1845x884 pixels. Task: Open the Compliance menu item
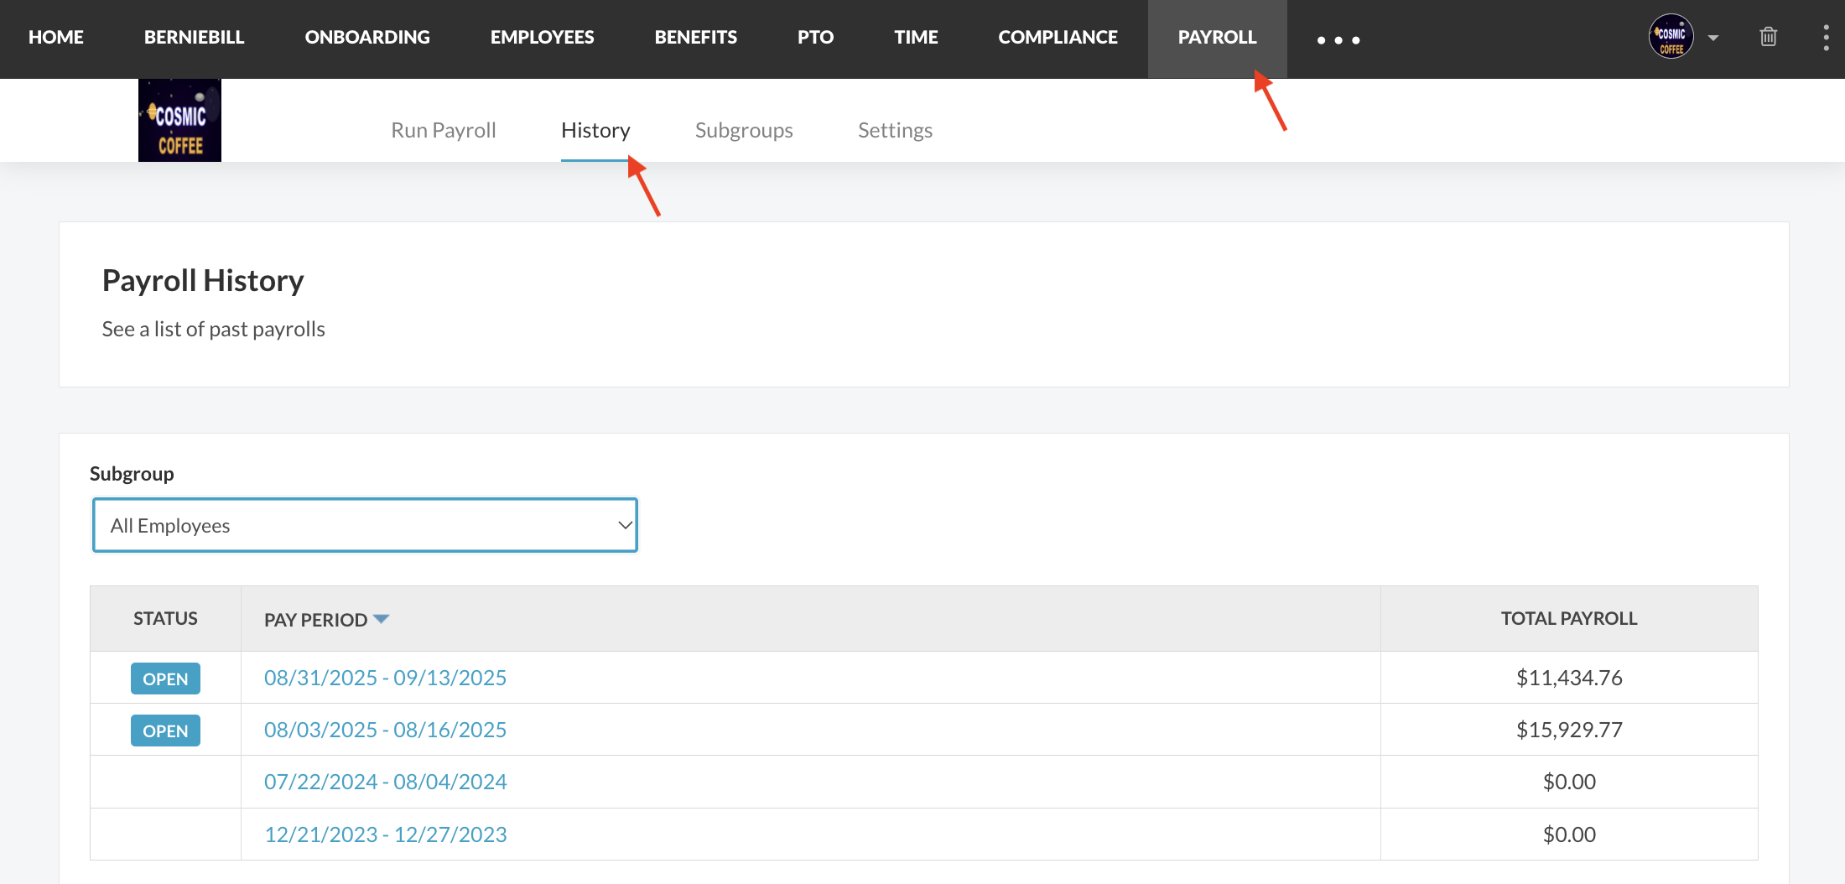[1058, 37]
